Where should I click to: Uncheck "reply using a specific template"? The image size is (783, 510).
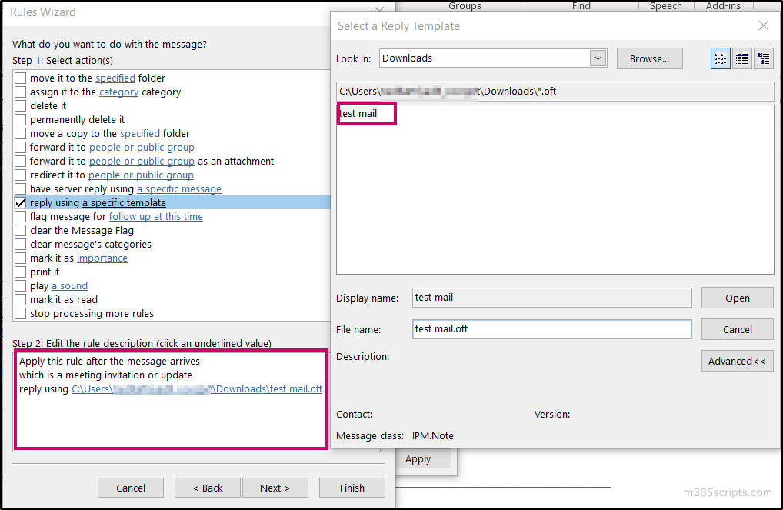pyautogui.click(x=20, y=202)
